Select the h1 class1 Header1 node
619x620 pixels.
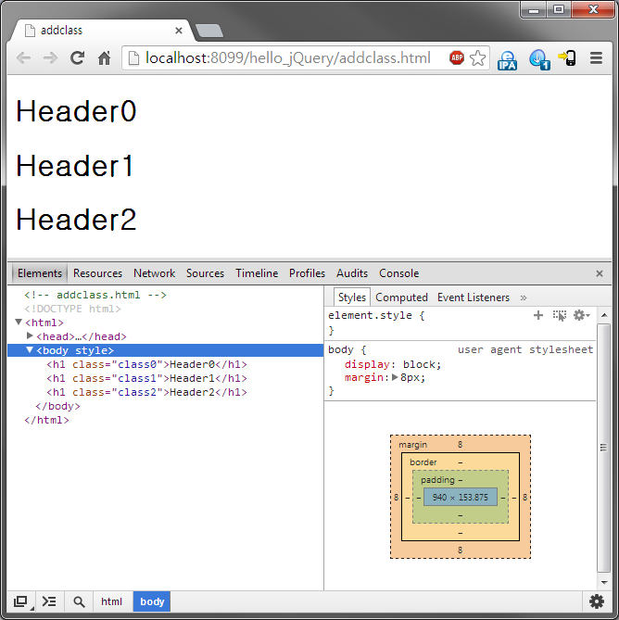coord(146,378)
